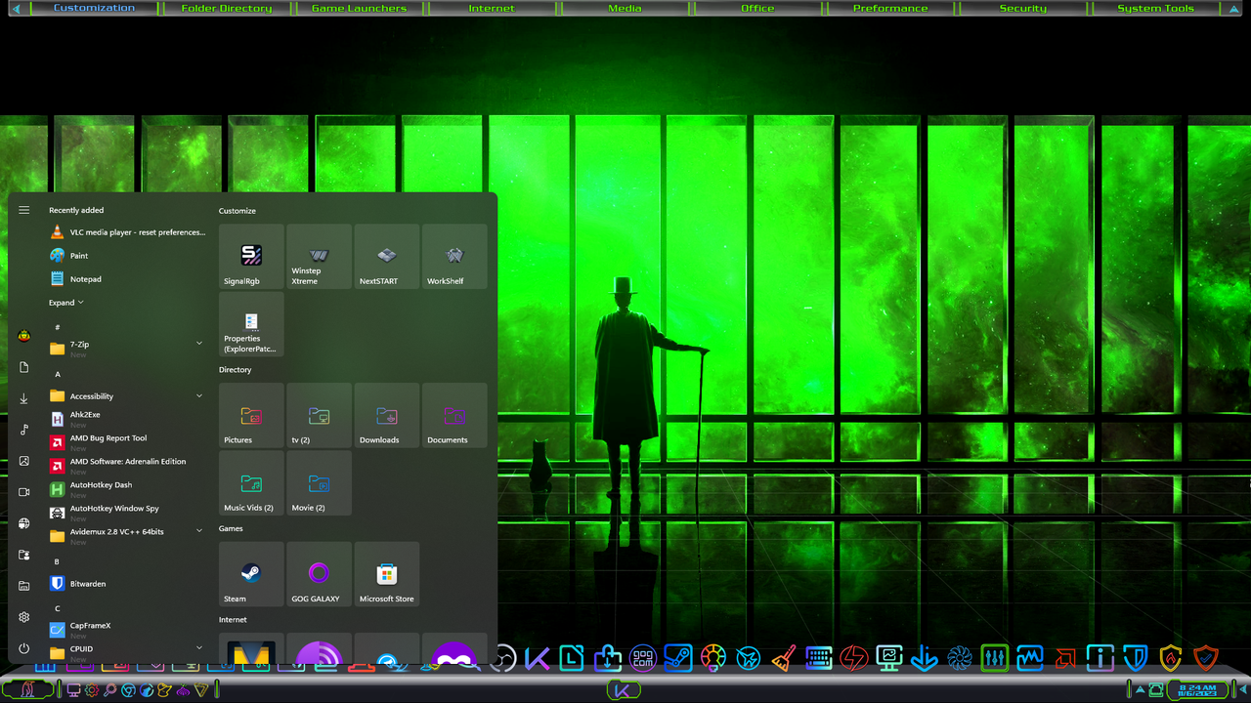Screen dimensions: 1251x703
Task: Launch Ahk2Exe from app list
Action: [x=127, y=419]
